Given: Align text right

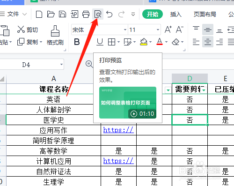Looking at the screenshot, I should click(x=219, y=42).
